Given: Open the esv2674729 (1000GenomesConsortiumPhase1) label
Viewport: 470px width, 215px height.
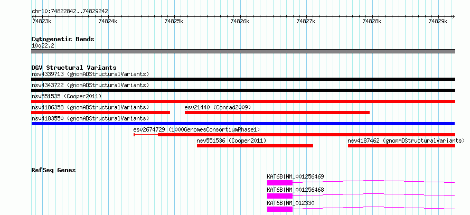Looking at the screenshot, I should (x=196, y=129).
